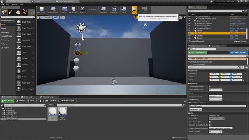Click the Play toolbar button
249x140 pixels.
point(134,10)
